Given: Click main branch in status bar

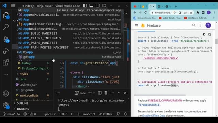Looking at the screenshot, I should click(9, 114).
